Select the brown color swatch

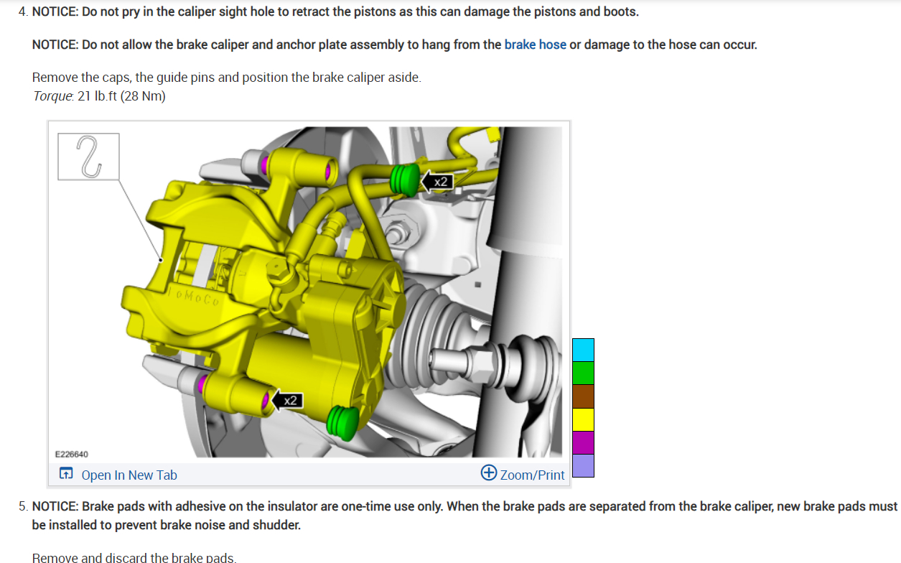tap(583, 396)
